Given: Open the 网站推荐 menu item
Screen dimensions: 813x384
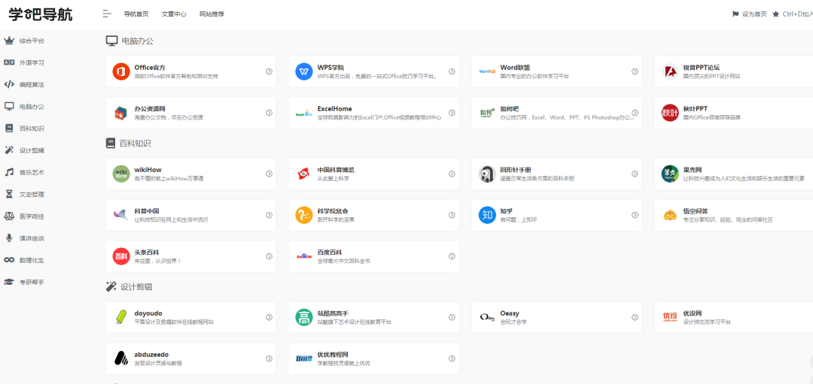Looking at the screenshot, I should [x=212, y=14].
